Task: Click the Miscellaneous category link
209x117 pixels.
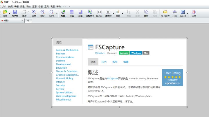Action: (x=64, y=99)
